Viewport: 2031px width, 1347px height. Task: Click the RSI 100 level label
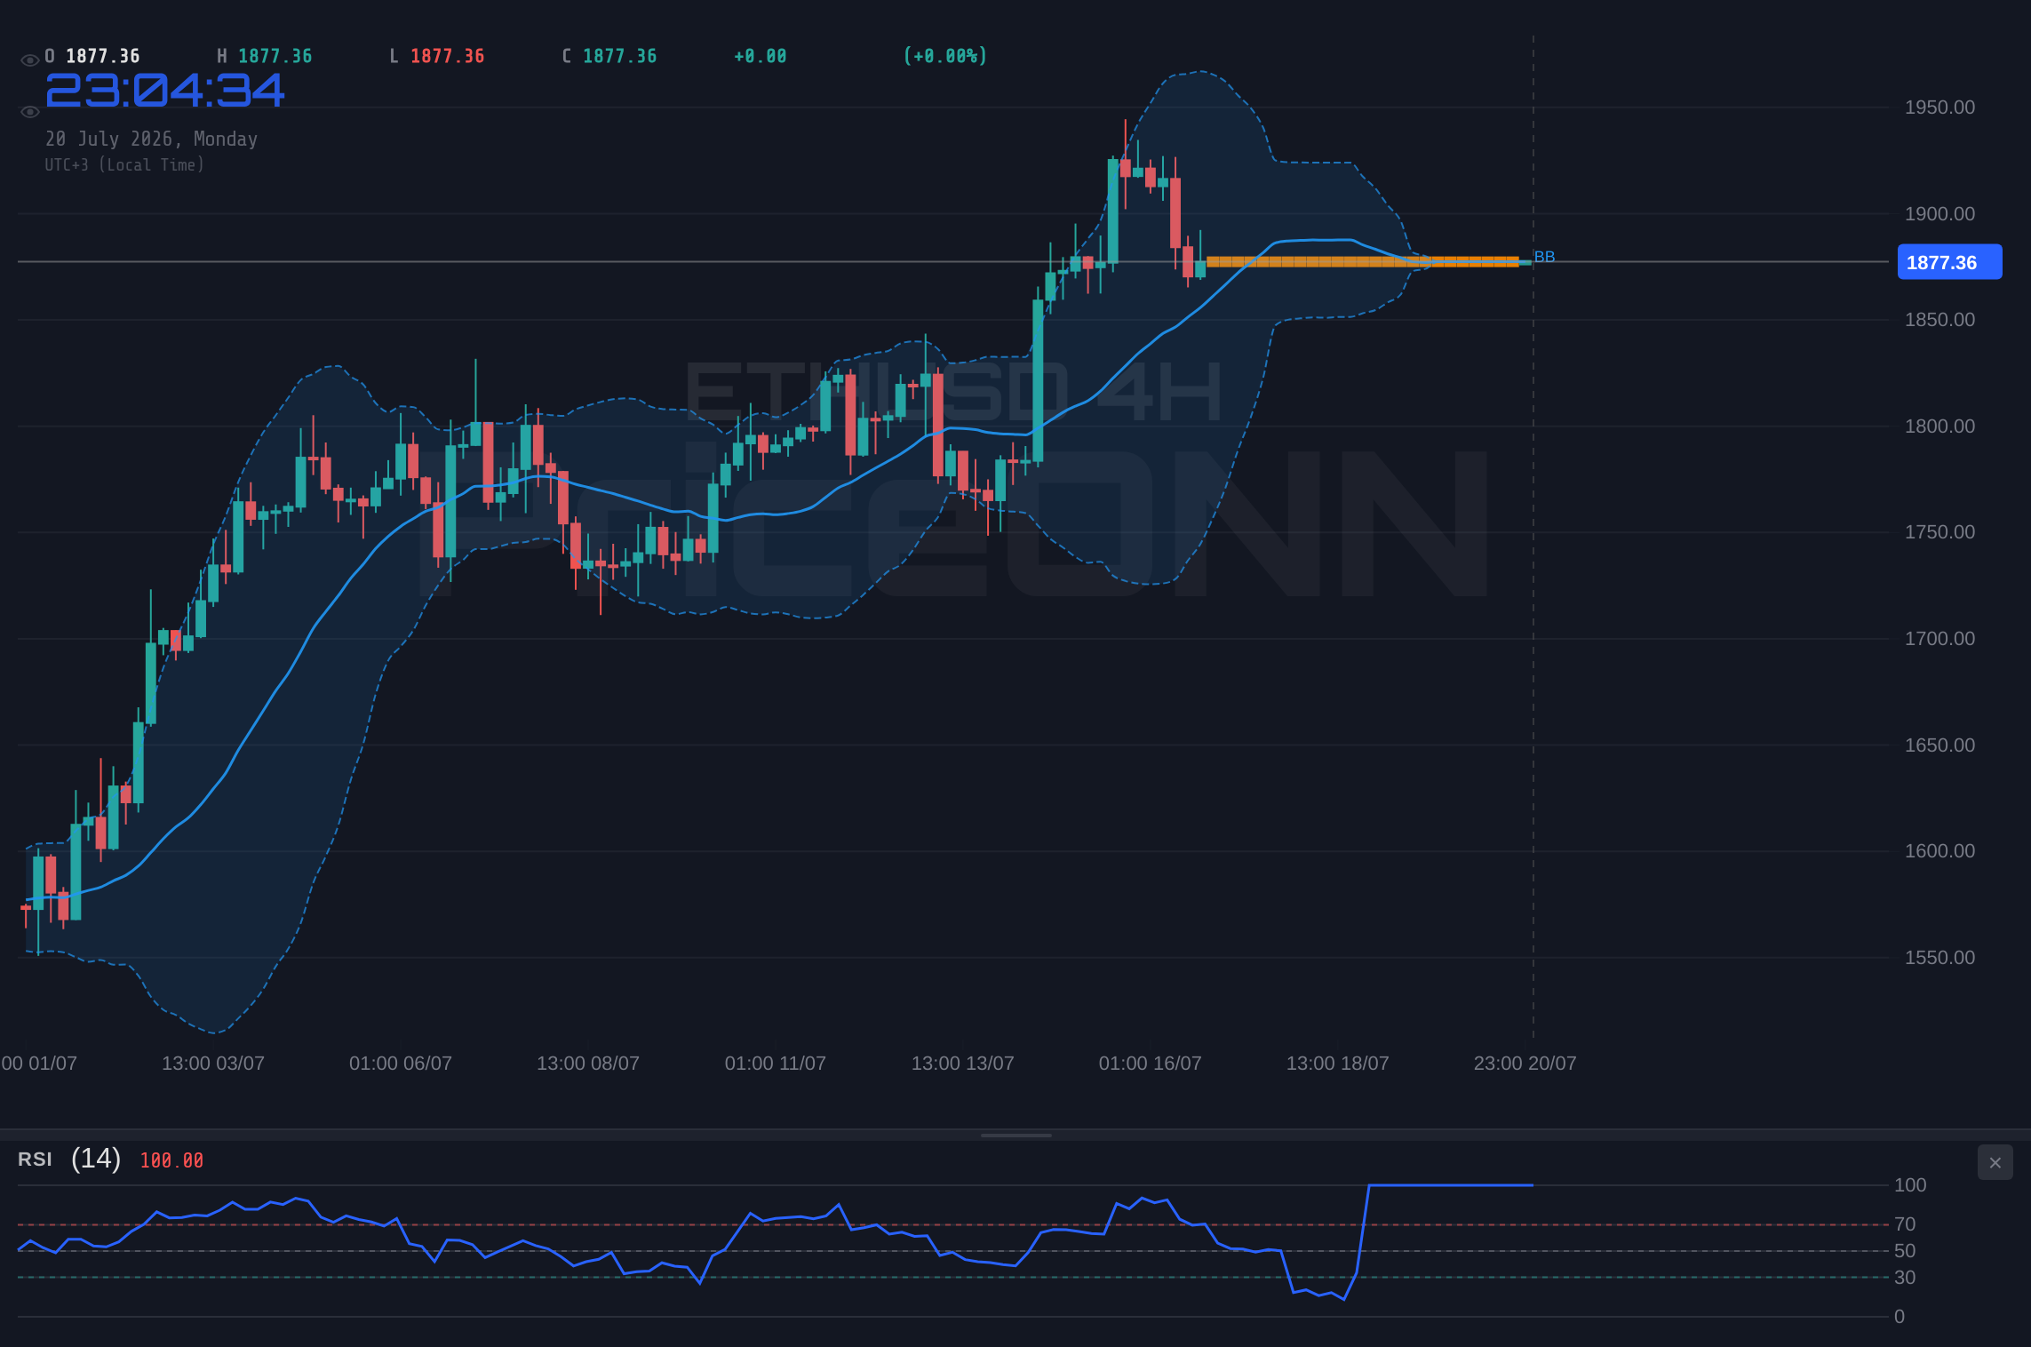coord(1910,1185)
